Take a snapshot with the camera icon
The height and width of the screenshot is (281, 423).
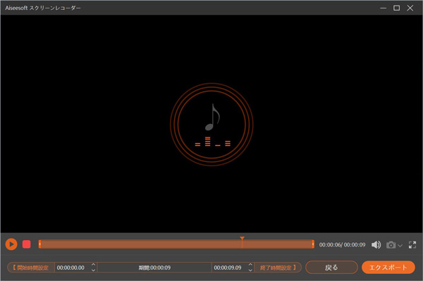pyautogui.click(x=391, y=245)
